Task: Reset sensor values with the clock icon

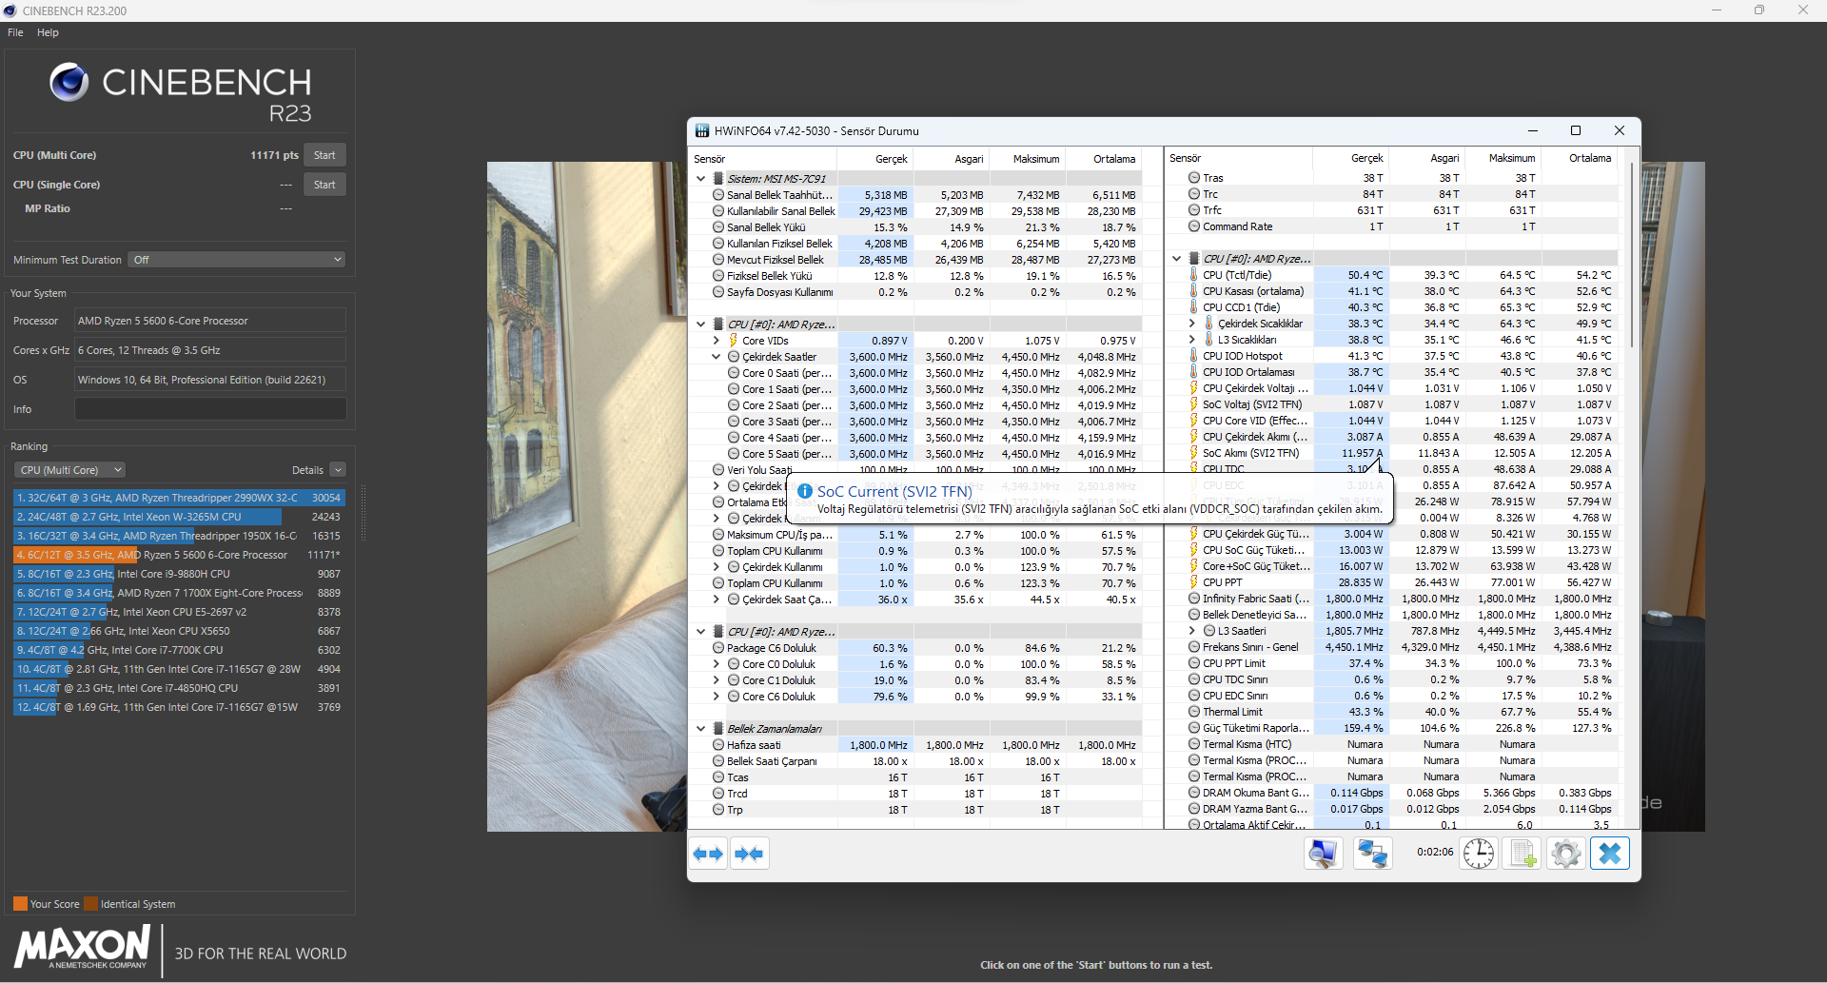Action: 1479,854
